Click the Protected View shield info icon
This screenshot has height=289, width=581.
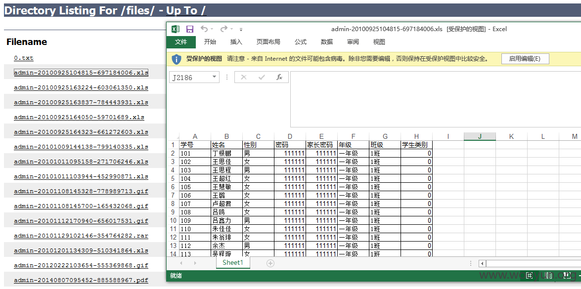pyautogui.click(x=177, y=59)
